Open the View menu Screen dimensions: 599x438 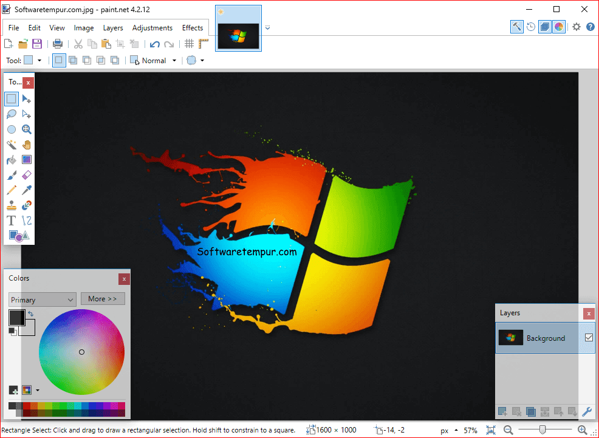coord(57,28)
